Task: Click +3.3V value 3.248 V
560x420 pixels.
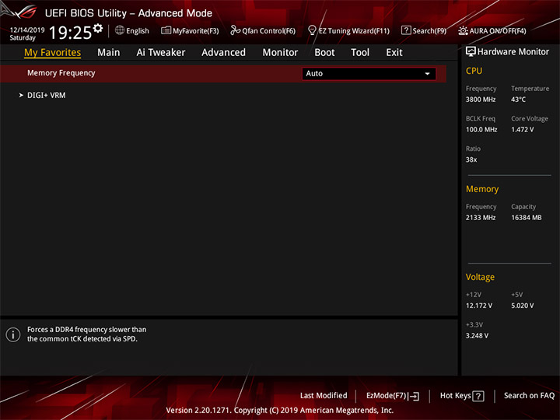Action: (477, 336)
